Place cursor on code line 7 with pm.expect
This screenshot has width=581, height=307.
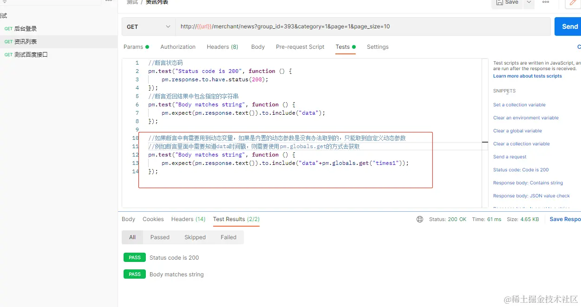(x=243, y=113)
